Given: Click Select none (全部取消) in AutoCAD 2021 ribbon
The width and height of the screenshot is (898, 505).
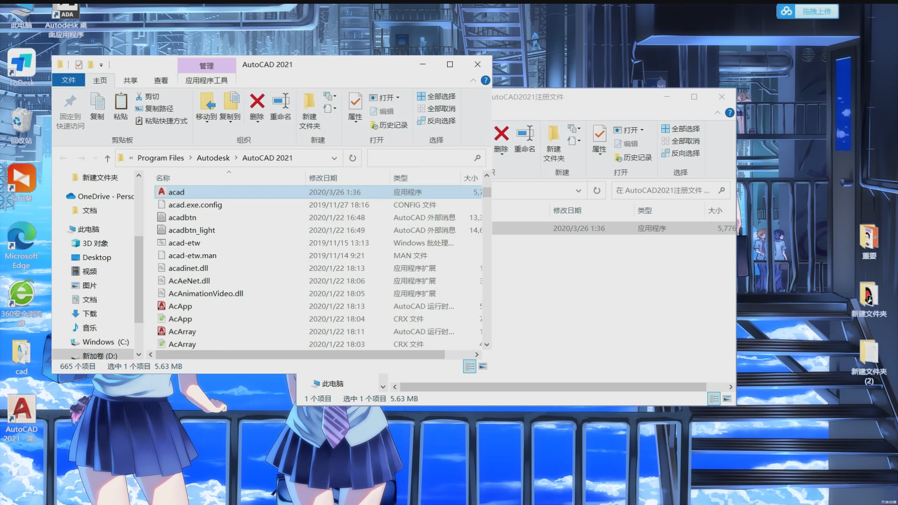Looking at the screenshot, I should click(436, 108).
